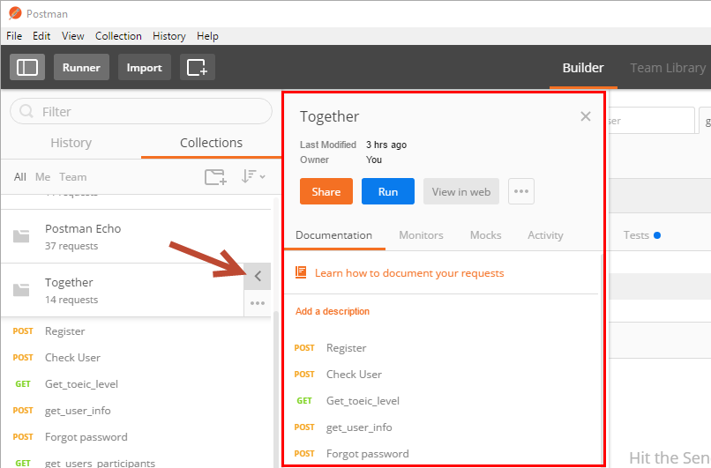This screenshot has width=711, height=468.
Task: Open the View menu
Action: click(x=73, y=36)
